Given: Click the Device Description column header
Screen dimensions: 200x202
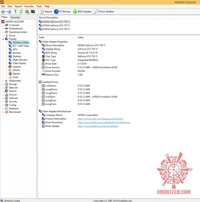Looking at the screenshot, I should pyautogui.click(x=95, y=17).
